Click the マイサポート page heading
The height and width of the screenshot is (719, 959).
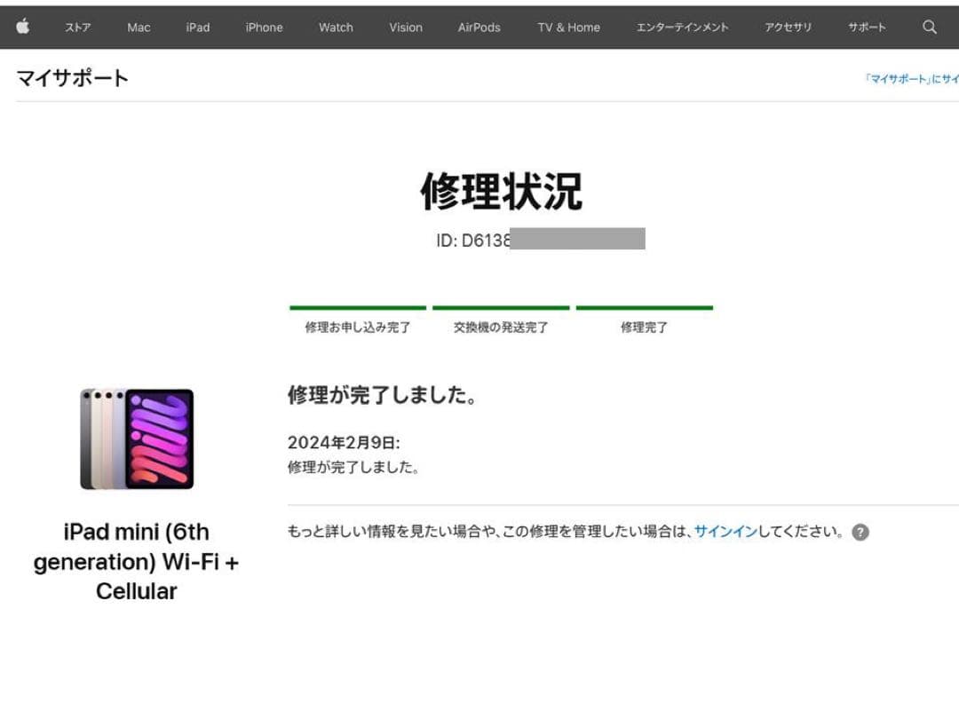tap(72, 78)
